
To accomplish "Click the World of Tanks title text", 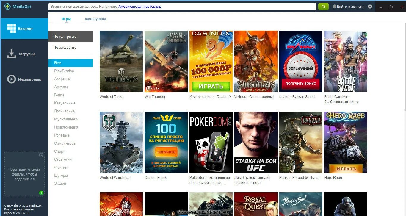I will click(x=111, y=97).
